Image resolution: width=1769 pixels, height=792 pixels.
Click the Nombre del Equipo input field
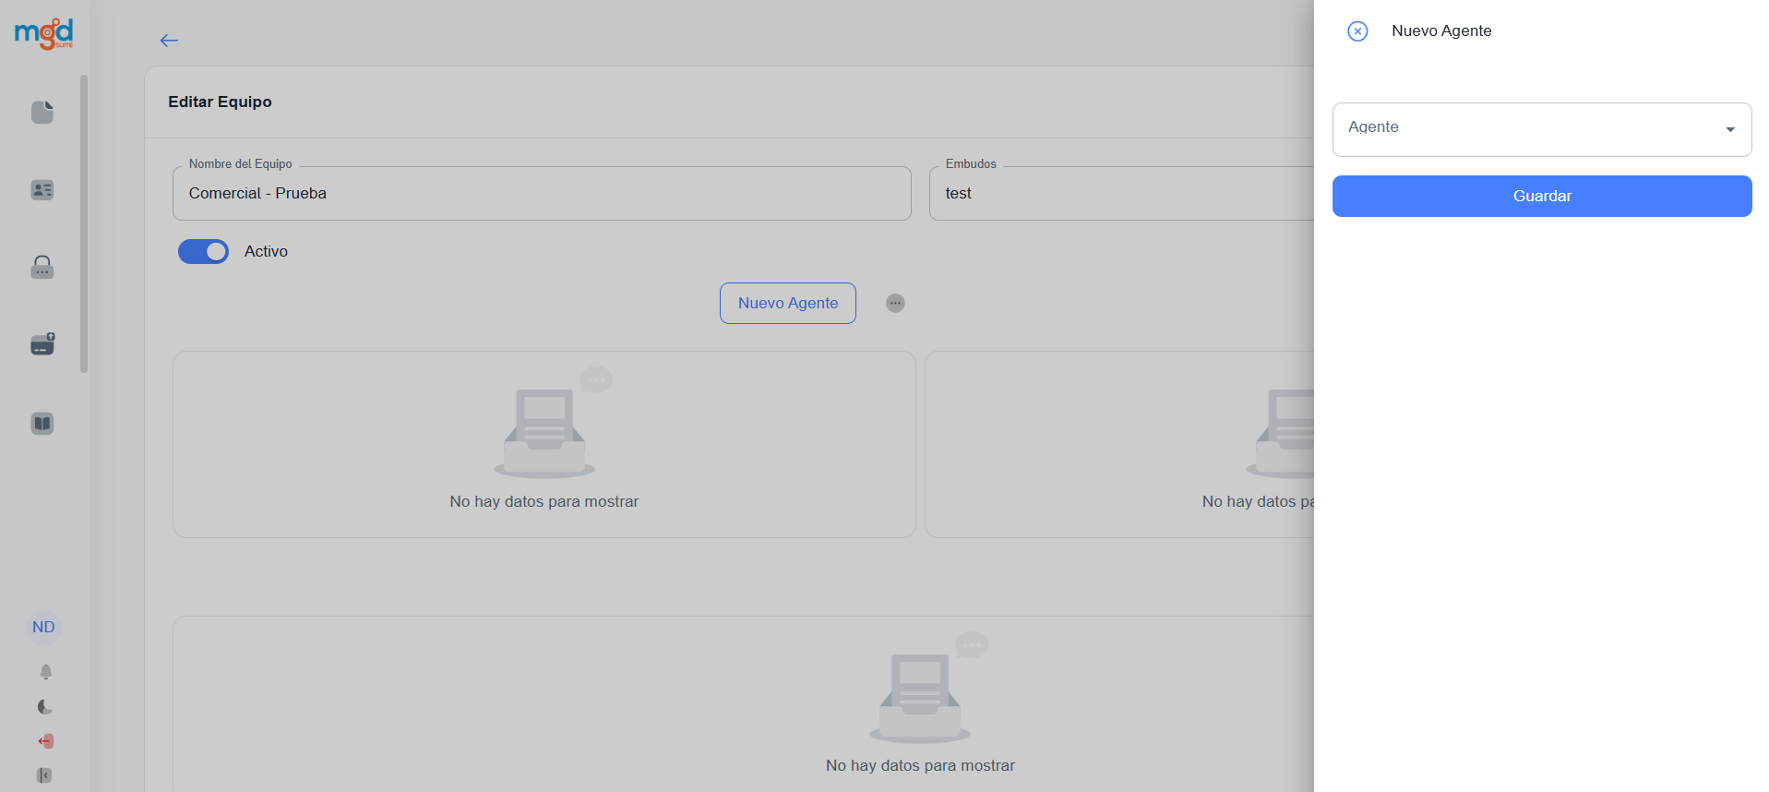pos(542,194)
